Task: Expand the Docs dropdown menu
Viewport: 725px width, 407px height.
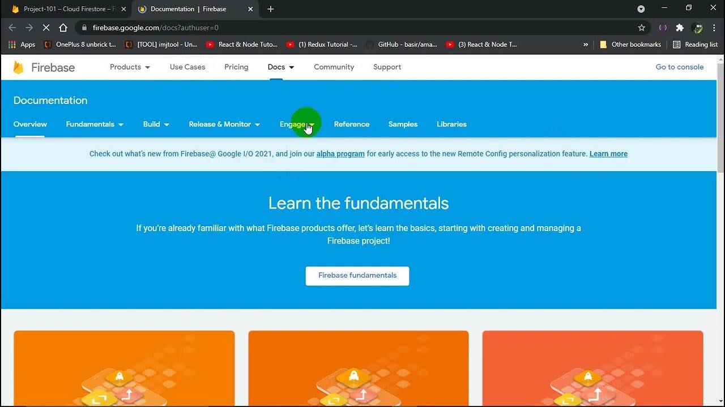Action: click(281, 67)
